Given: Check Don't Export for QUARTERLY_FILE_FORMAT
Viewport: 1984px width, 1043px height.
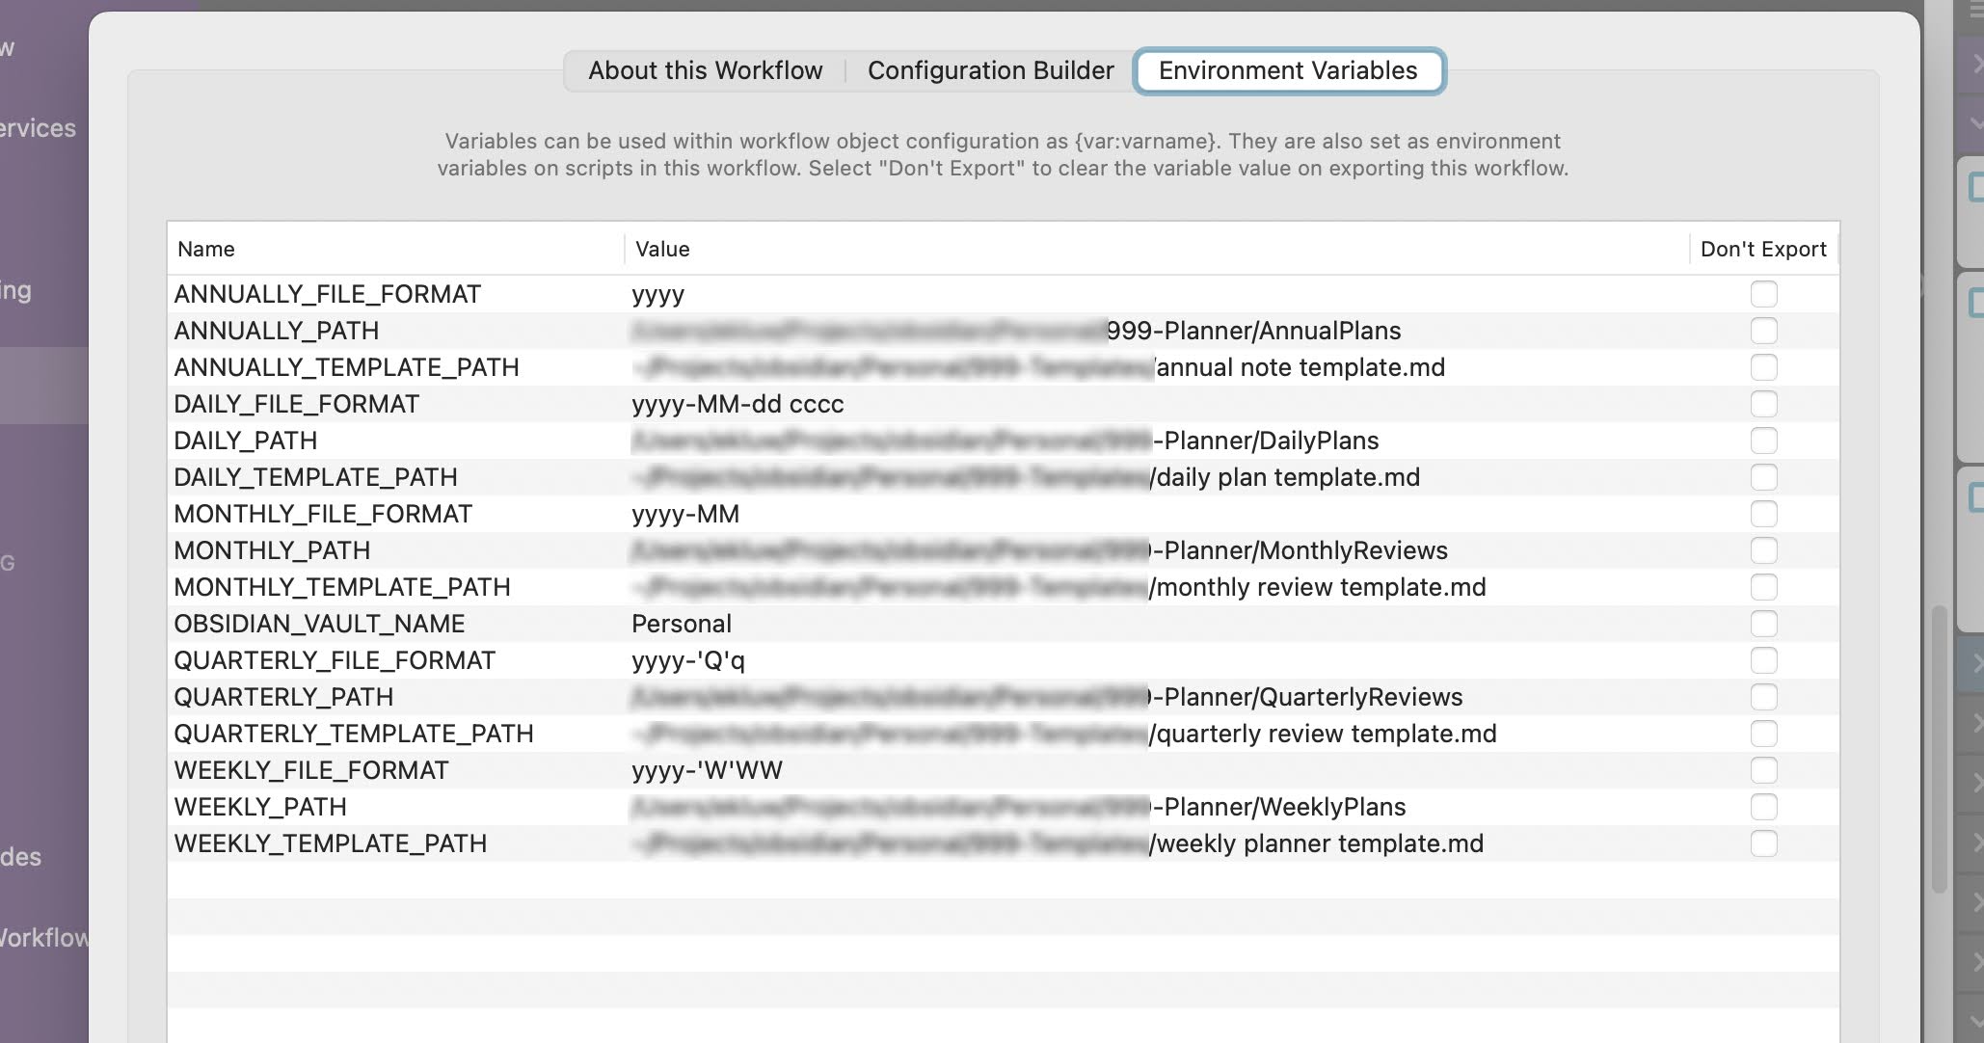Looking at the screenshot, I should click(1763, 660).
